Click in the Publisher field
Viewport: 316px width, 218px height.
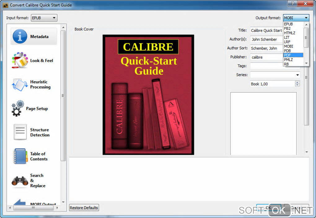pos(266,57)
